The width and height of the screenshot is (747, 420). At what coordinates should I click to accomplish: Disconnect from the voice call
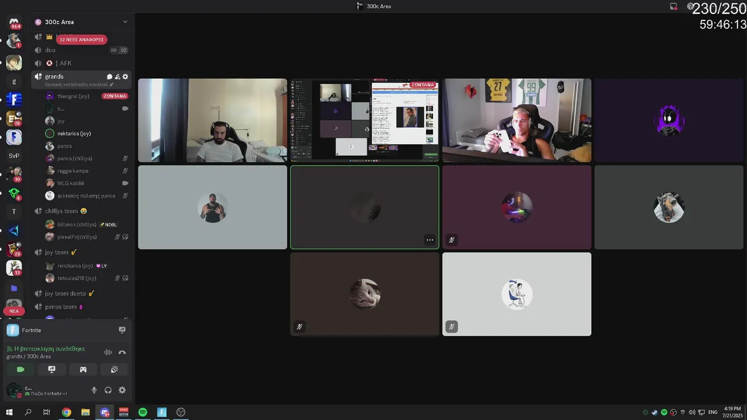[122, 352]
